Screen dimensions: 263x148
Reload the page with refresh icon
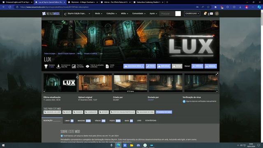click(x=10, y=7)
